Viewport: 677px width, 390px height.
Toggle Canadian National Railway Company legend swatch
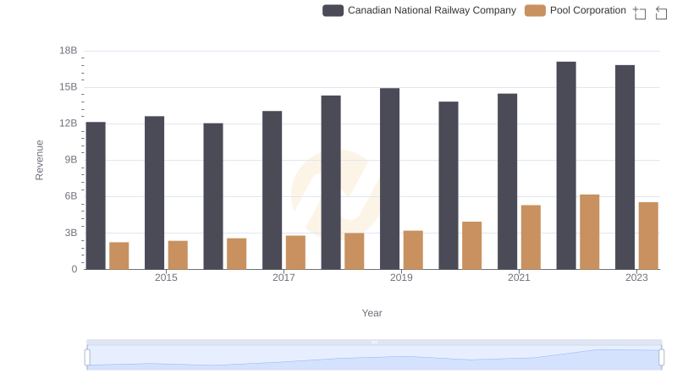333,10
